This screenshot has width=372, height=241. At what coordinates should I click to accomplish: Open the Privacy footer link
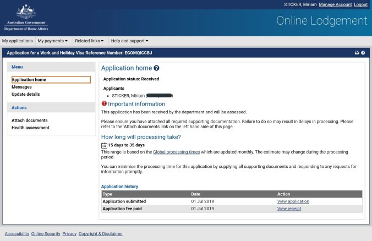[69, 234]
